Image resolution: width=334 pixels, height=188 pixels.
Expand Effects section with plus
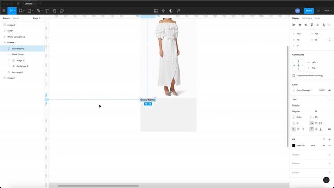[329, 163]
